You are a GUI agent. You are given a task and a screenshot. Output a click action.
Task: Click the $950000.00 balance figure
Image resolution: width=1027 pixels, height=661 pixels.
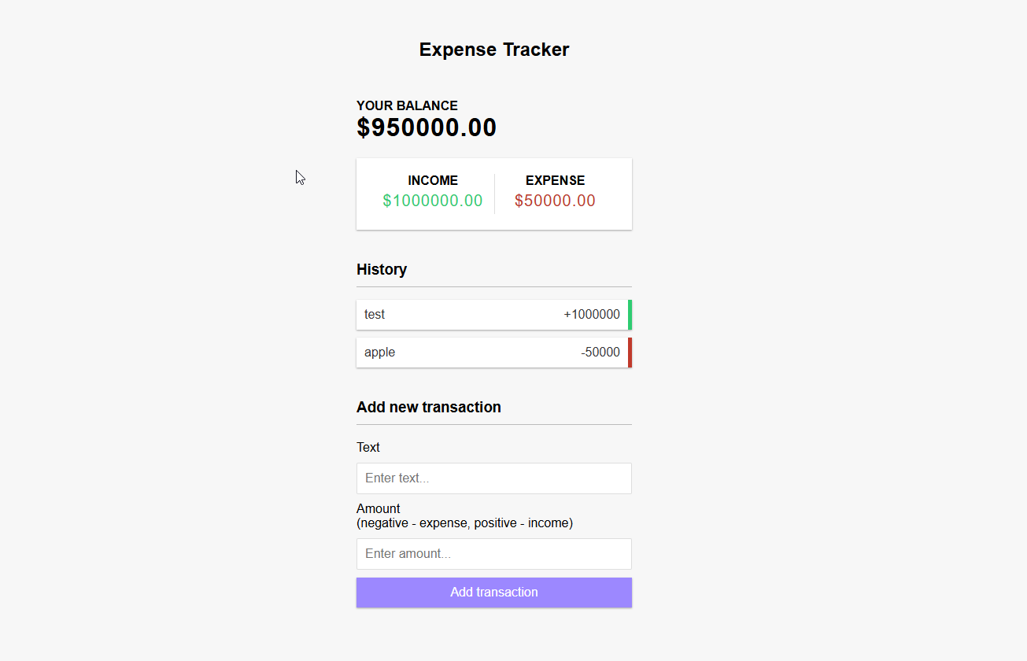tap(427, 127)
